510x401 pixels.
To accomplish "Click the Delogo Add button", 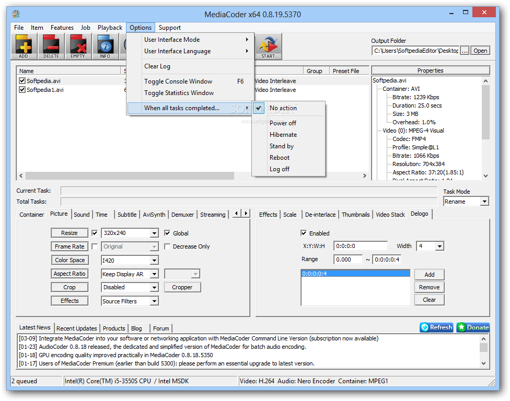I will pyautogui.click(x=430, y=275).
